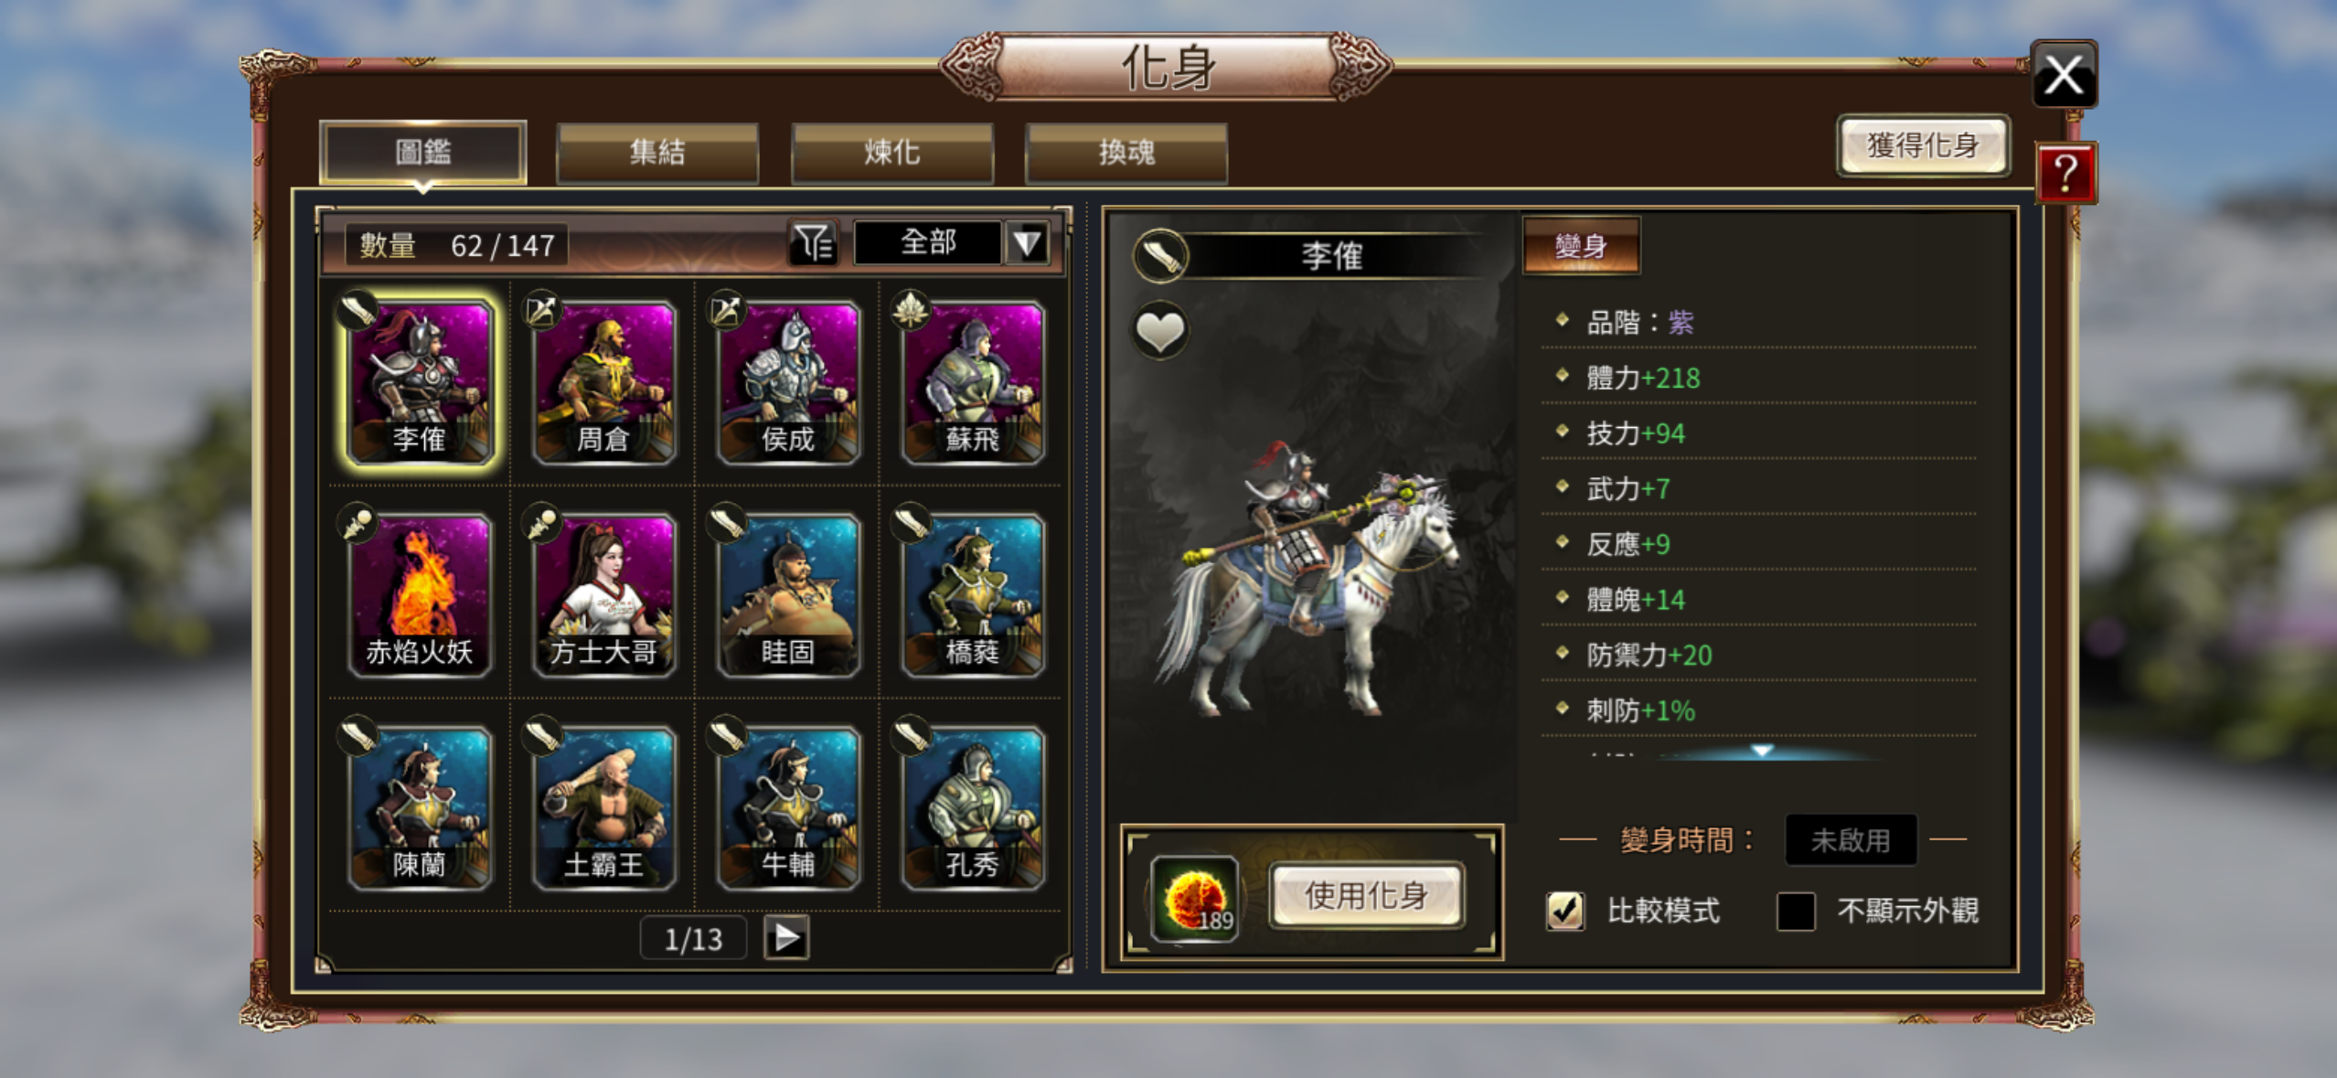The width and height of the screenshot is (2337, 1078).
Task: Click the 使用化身 button
Action: [x=1367, y=896]
